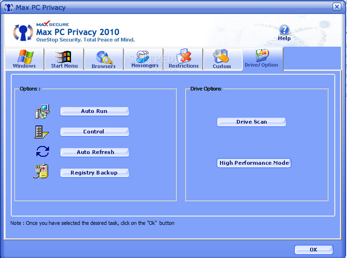
Task: Click the 'Max PC Privacy 2010' heading
Action: click(78, 32)
